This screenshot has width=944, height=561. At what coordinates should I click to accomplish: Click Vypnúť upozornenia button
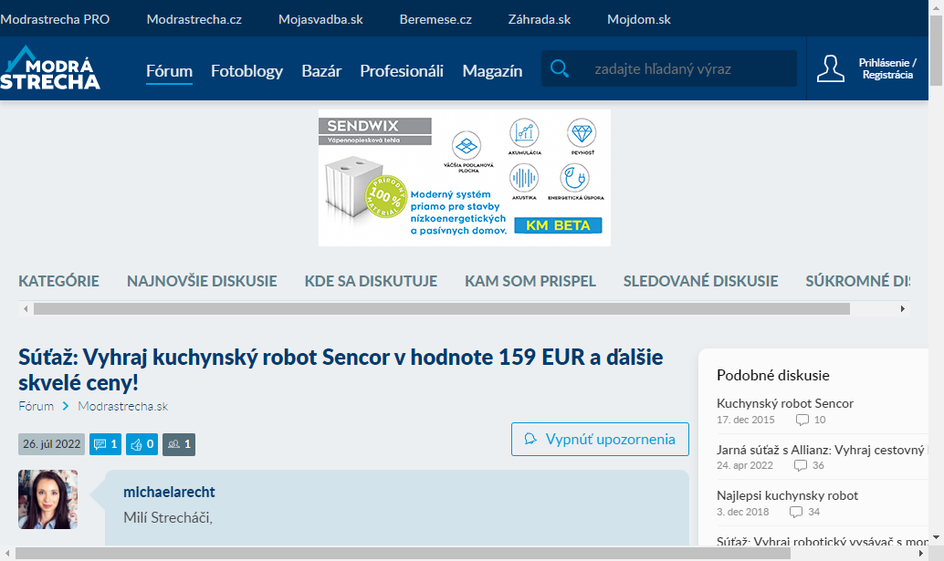click(600, 440)
